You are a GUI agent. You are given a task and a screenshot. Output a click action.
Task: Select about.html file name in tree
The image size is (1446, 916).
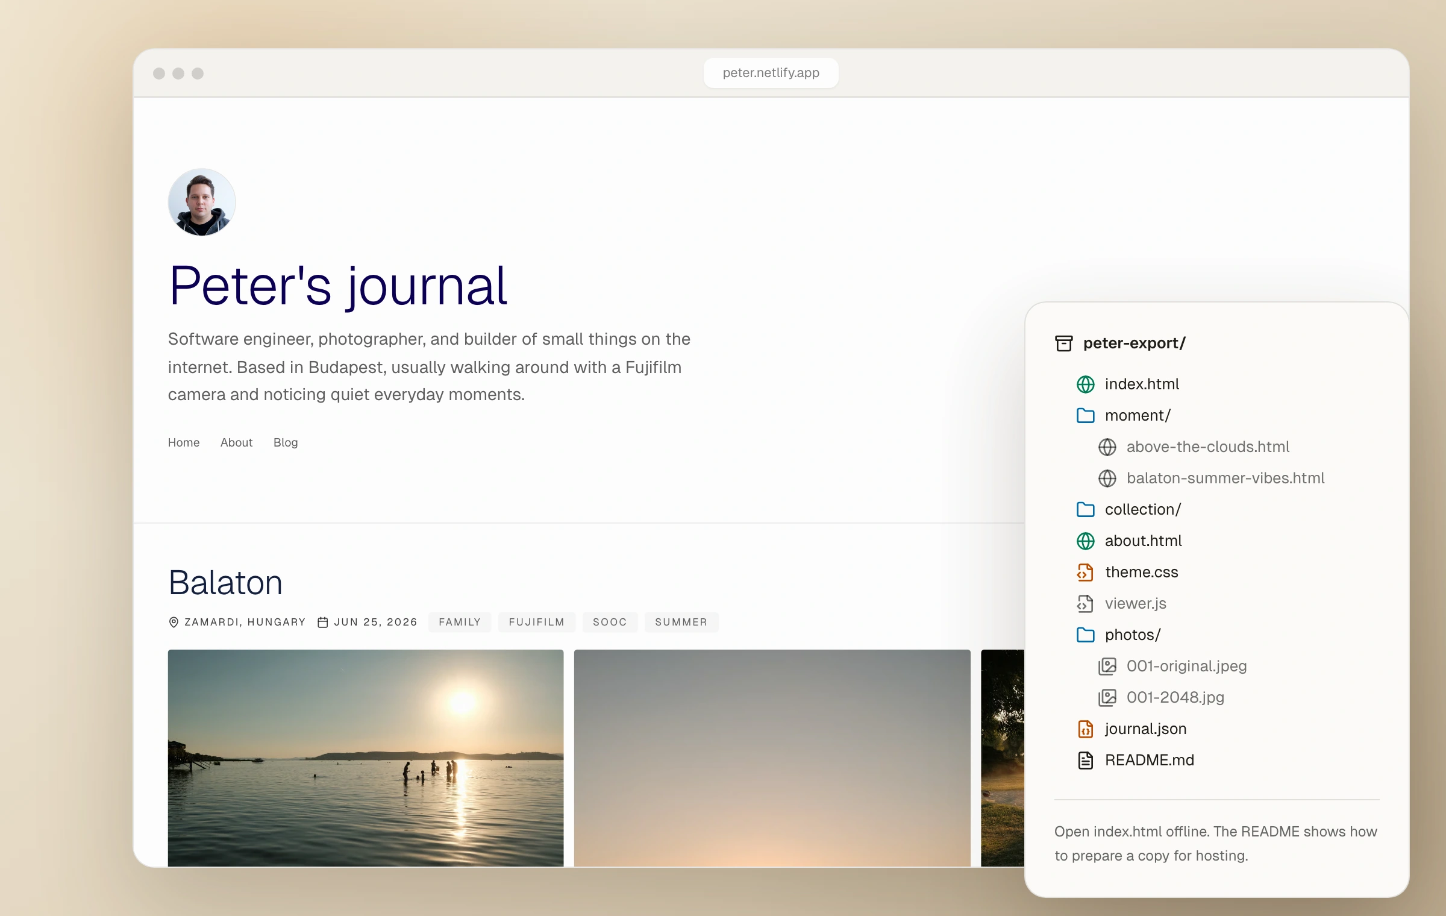[1143, 541]
